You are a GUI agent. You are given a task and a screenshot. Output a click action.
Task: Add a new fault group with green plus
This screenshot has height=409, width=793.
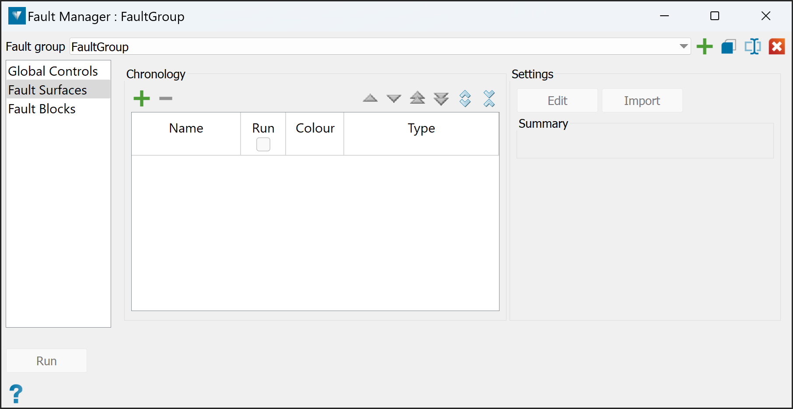click(x=704, y=46)
